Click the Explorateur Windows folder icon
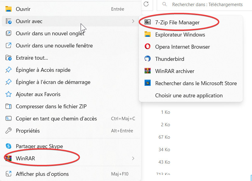This screenshot has height=181, width=252. [x=148, y=34]
